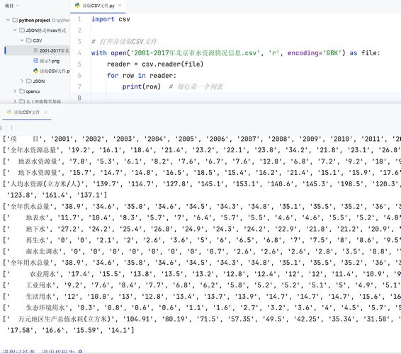This screenshot has width=401, height=354.
Task: Expand the opencv folder
Action: point(15,91)
